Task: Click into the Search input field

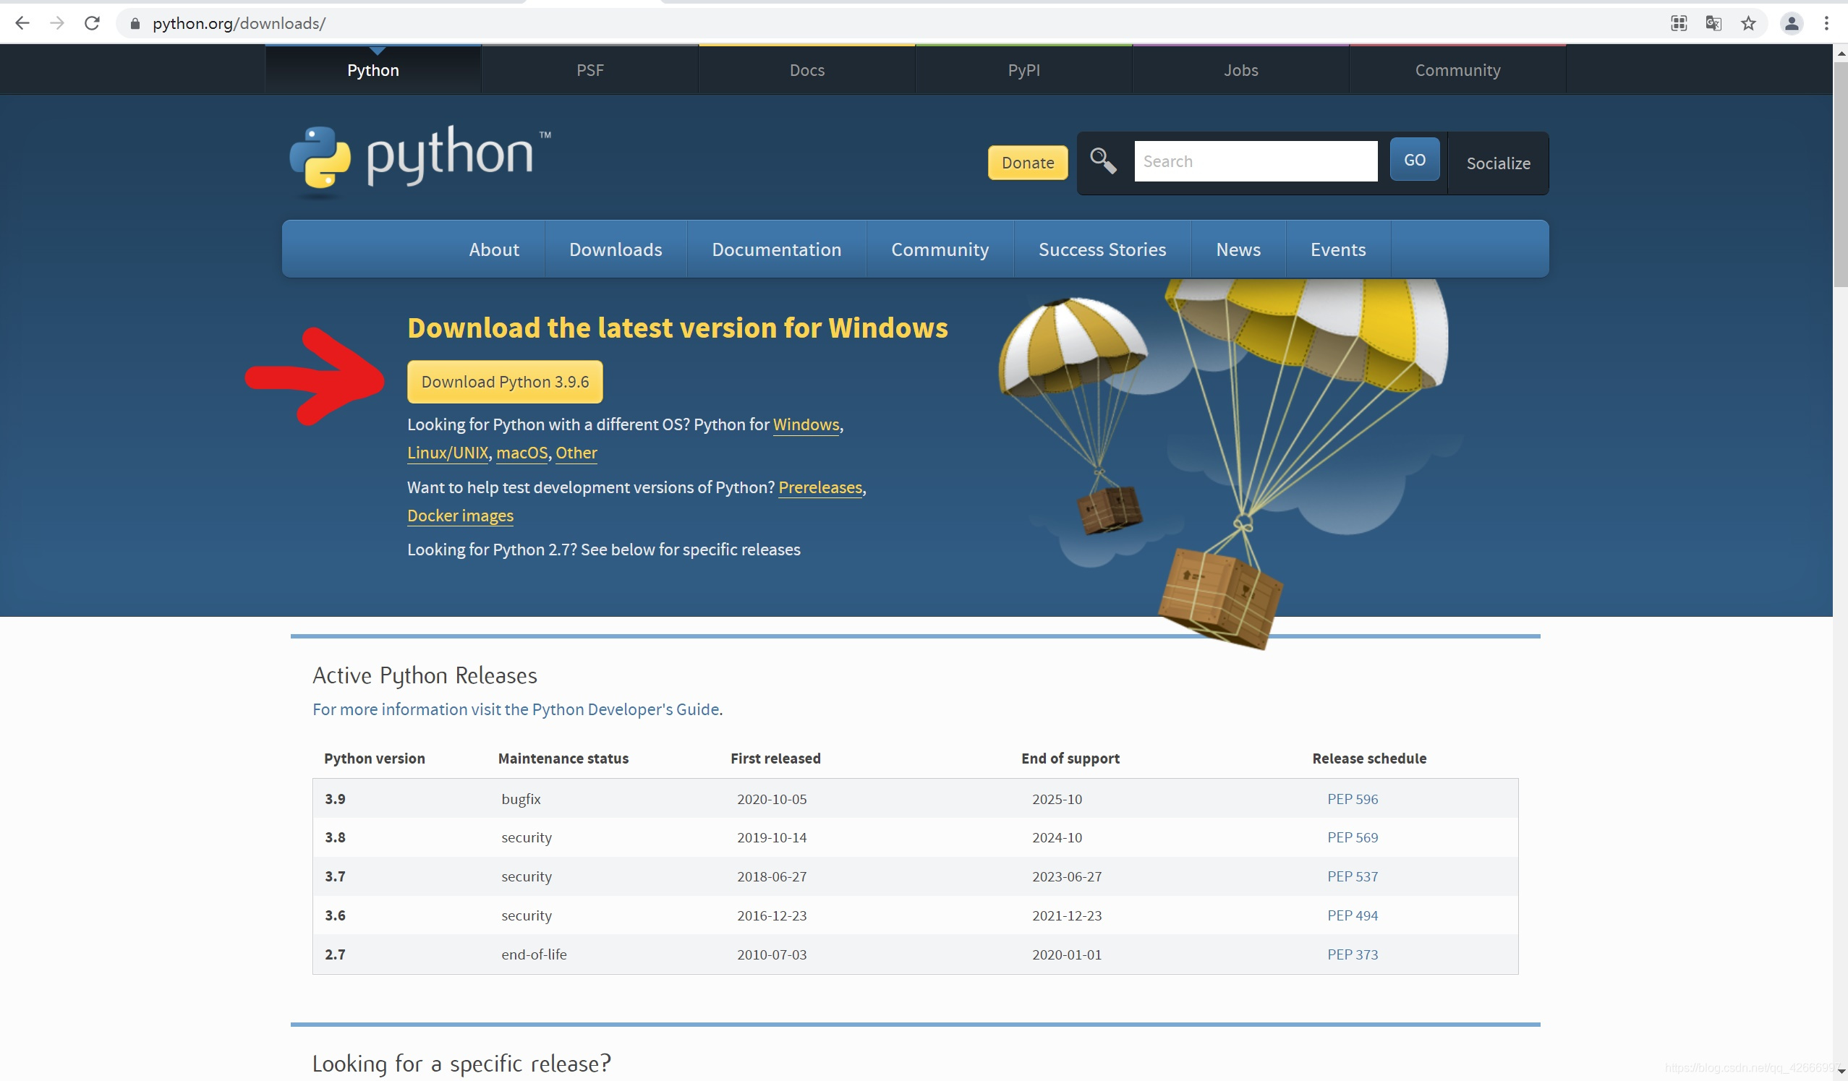Action: [x=1255, y=161]
